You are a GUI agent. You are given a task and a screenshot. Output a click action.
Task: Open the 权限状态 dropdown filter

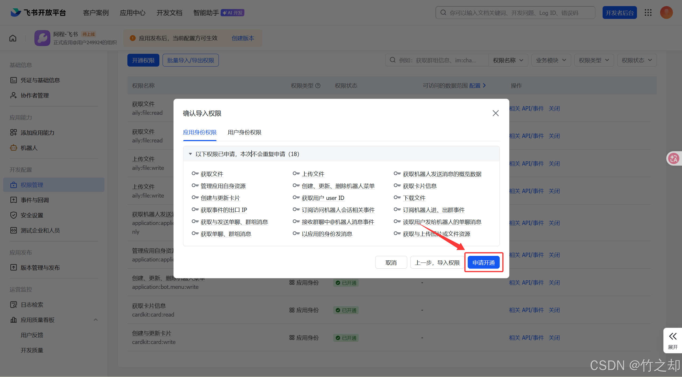(x=637, y=60)
